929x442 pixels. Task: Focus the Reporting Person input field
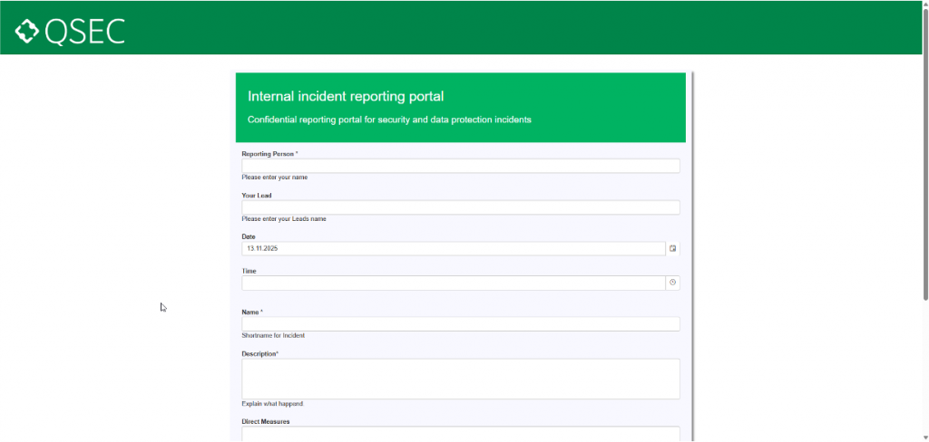[460, 166]
